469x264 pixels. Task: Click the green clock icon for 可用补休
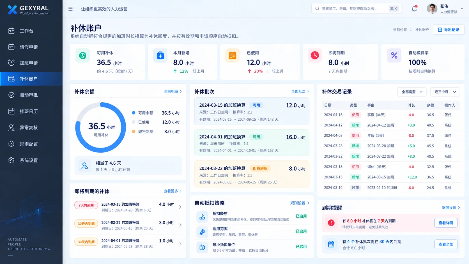click(82, 56)
